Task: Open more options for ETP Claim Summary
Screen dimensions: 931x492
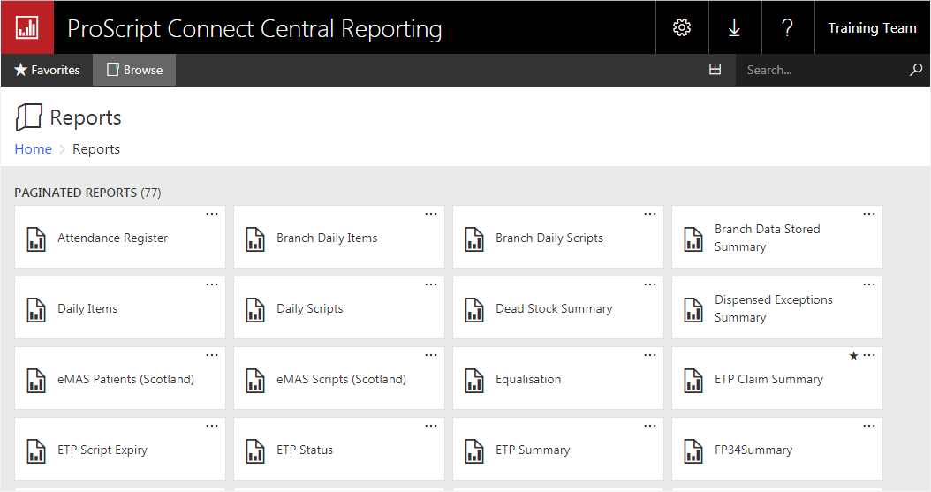Action: (869, 355)
